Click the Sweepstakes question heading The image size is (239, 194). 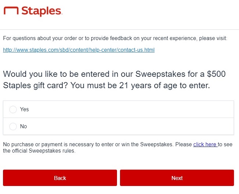pyautogui.click(x=114, y=80)
